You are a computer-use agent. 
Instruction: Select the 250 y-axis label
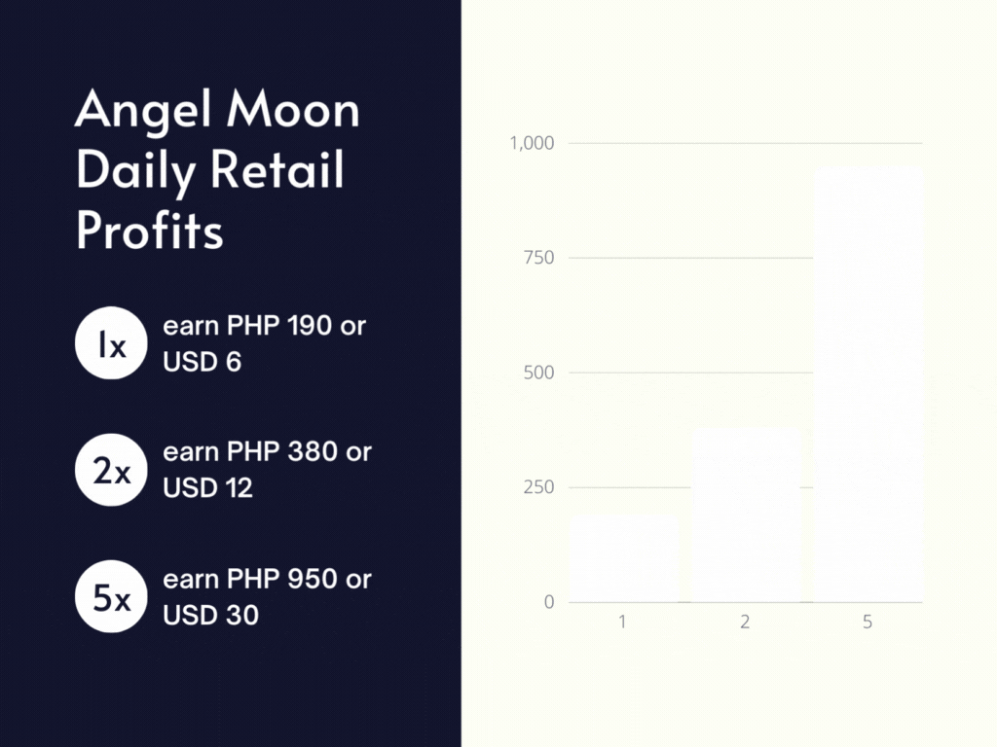[x=537, y=487]
